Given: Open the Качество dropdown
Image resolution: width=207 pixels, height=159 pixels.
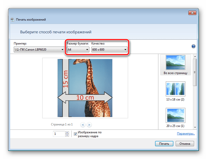Looking at the screenshot, I should tap(109, 50).
